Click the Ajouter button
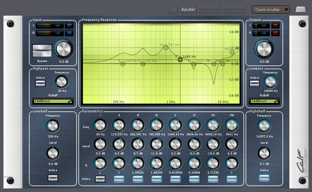 [188, 10]
